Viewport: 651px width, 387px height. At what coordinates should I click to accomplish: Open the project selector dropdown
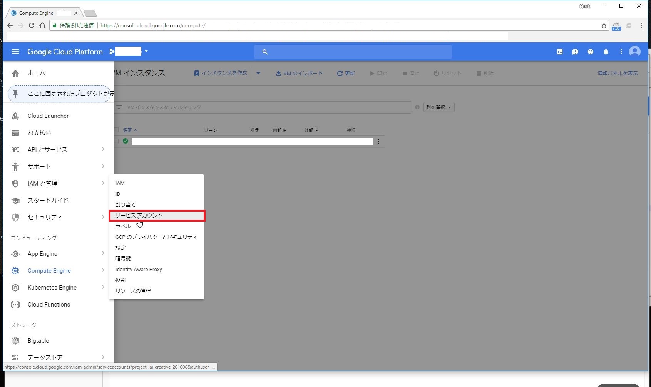(129, 52)
